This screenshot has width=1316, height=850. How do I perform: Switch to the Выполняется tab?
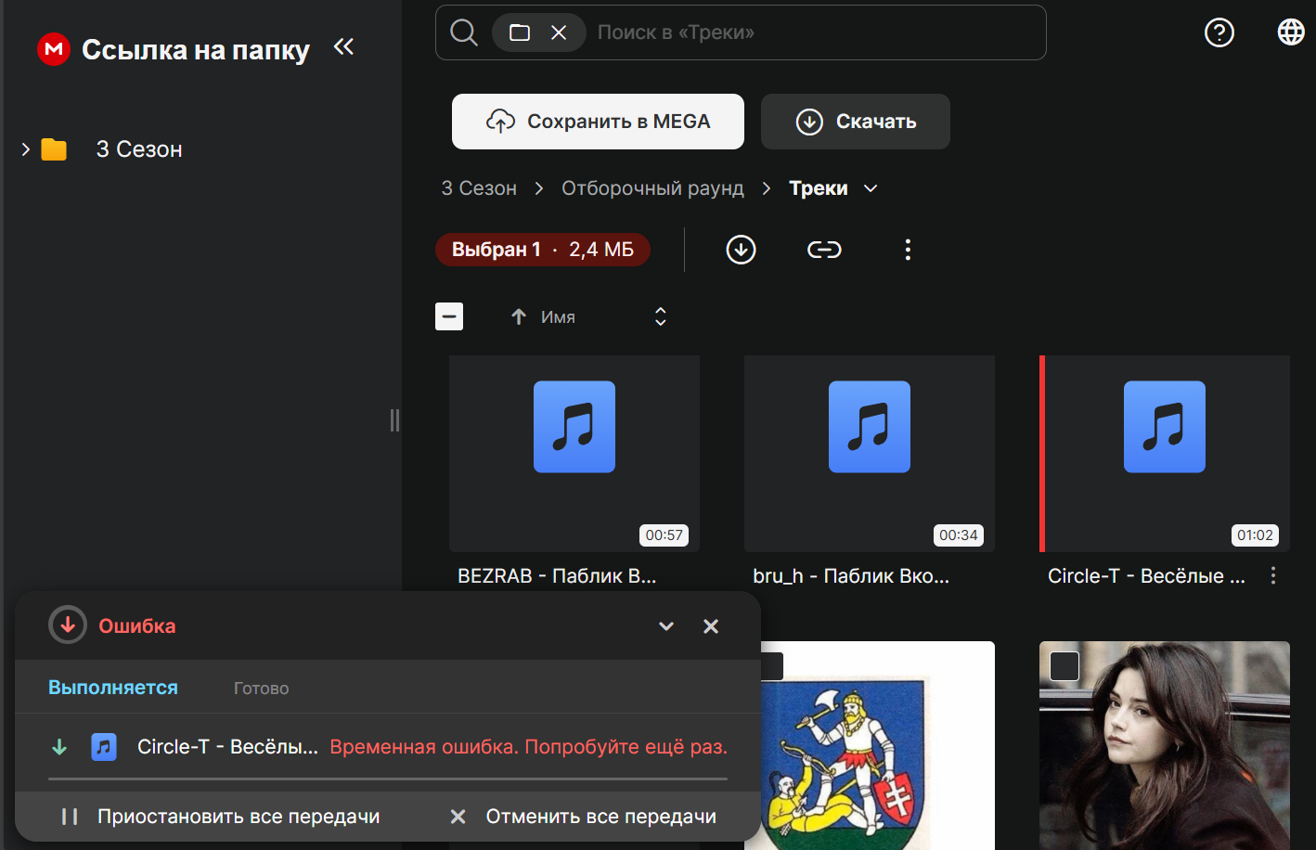[113, 688]
